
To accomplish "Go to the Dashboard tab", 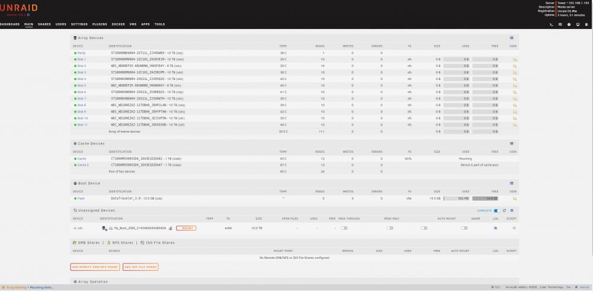I will point(10,24).
